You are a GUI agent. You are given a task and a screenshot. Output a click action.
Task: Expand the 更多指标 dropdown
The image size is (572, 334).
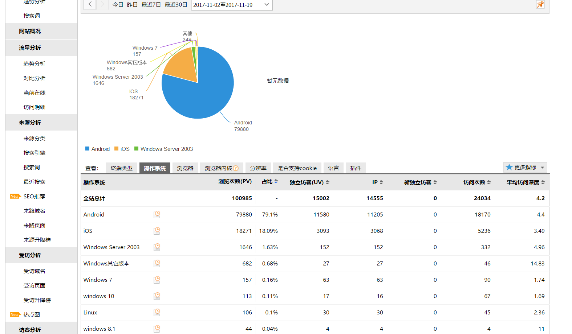click(525, 168)
